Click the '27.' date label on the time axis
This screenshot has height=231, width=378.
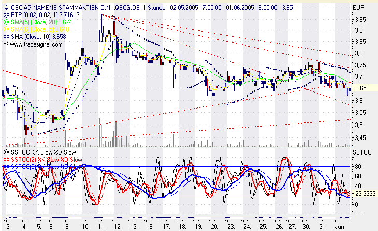click(x=292, y=227)
